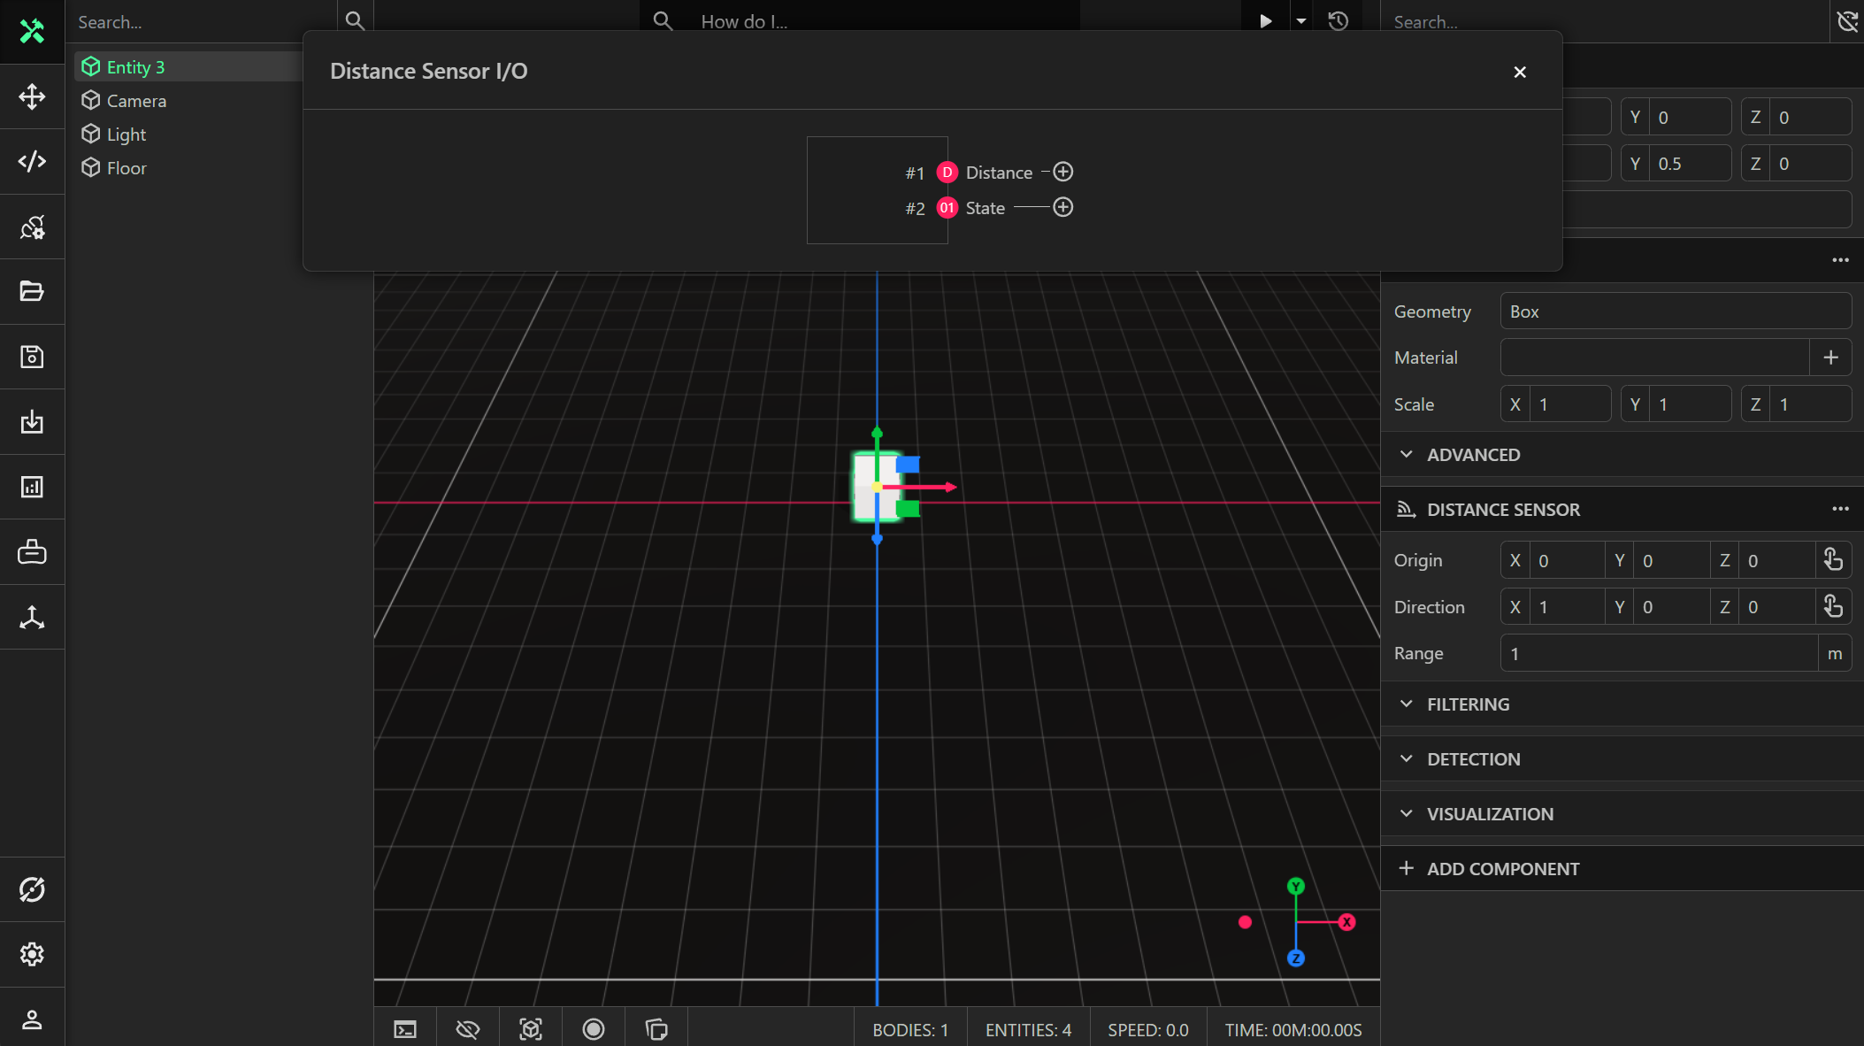Click the frame-selected-object icon in the bottom toolbar

531,1029
